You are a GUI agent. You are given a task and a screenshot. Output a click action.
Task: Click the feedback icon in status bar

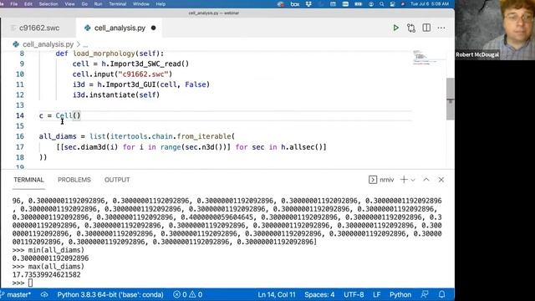425,294
